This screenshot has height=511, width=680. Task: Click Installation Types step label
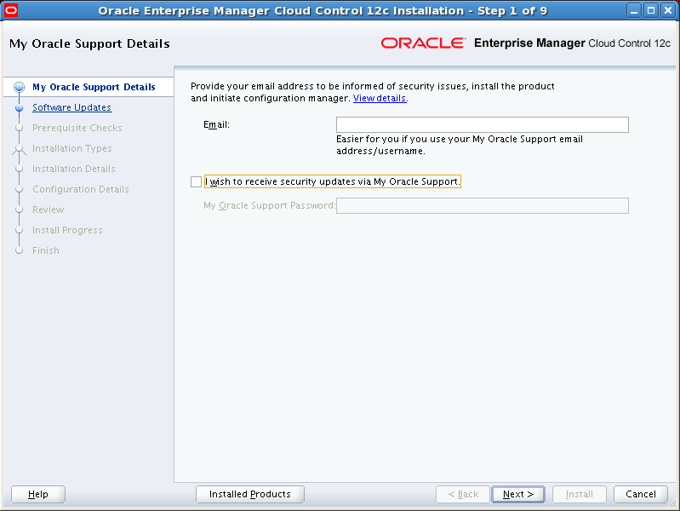pos(72,148)
